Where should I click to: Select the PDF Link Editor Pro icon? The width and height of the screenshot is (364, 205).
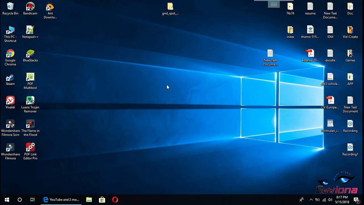click(x=30, y=152)
